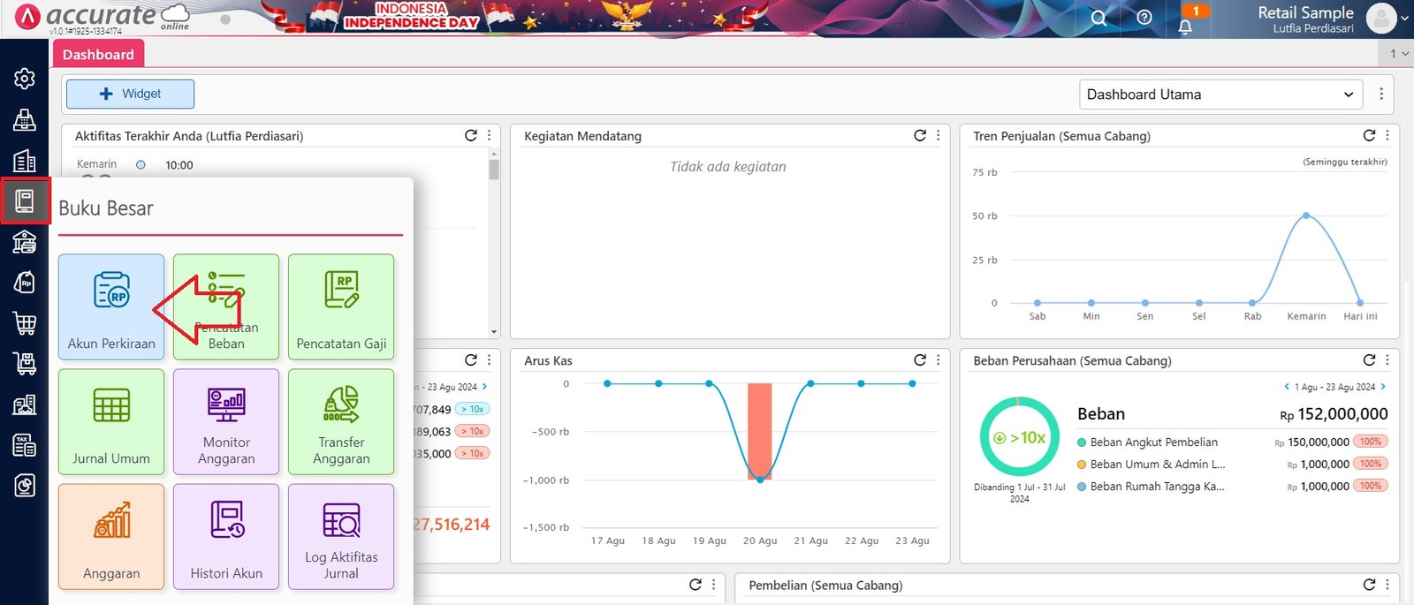This screenshot has height=605, width=1414.
Task: Open Monitor Anggaran tile
Action: point(226,421)
